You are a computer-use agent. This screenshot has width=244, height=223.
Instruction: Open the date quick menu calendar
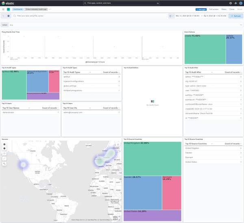[171, 16]
